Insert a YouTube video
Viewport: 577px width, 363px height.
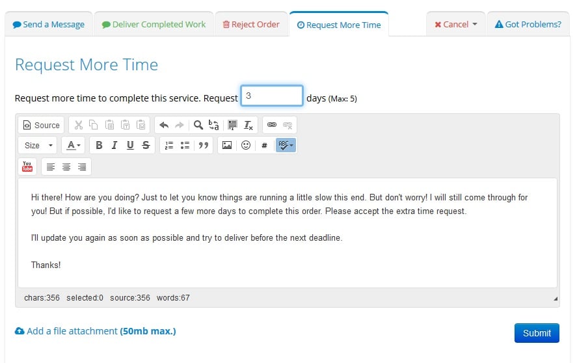27,167
